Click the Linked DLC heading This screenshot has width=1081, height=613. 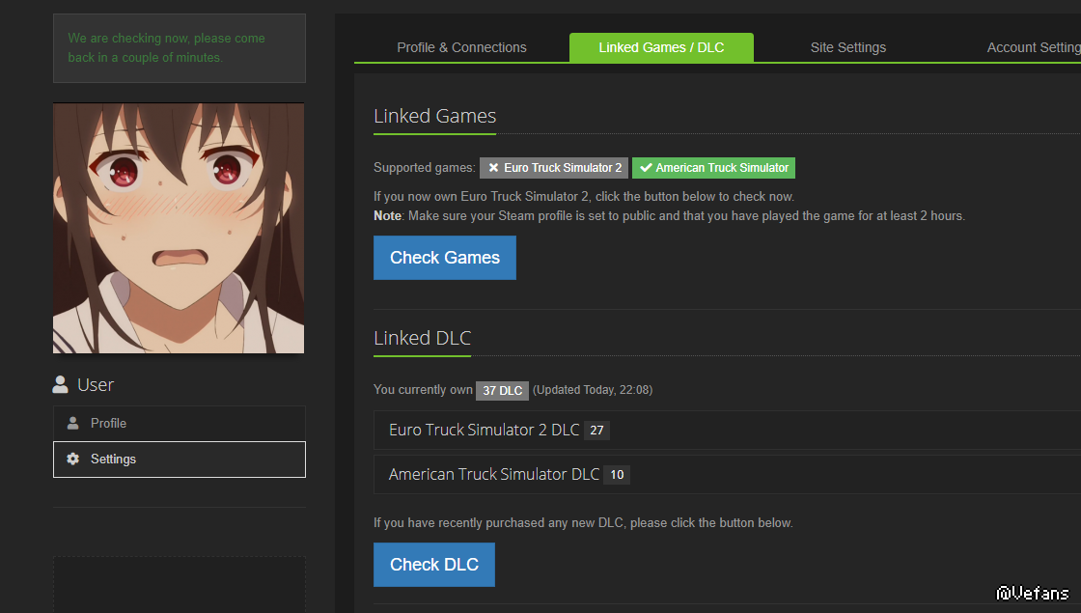point(422,338)
